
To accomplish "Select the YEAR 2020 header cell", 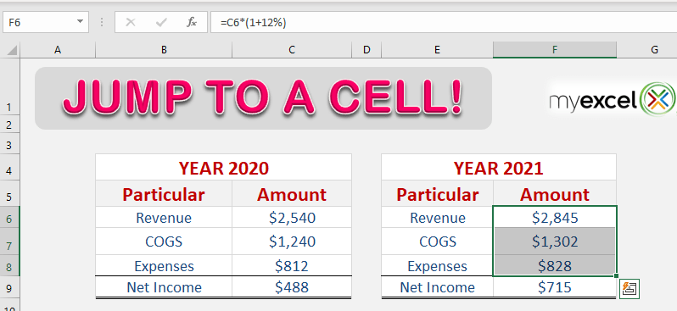I will pos(224,167).
